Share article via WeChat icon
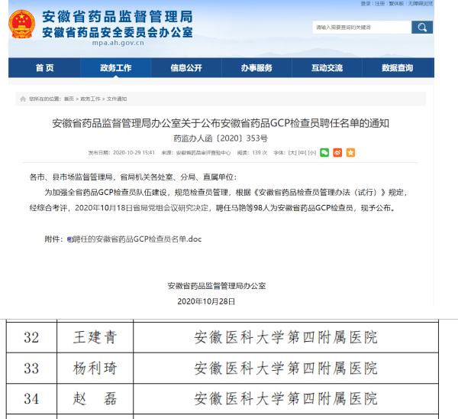Image resolution: width=458 pixels, height=419 pixels. pos(324,152)
